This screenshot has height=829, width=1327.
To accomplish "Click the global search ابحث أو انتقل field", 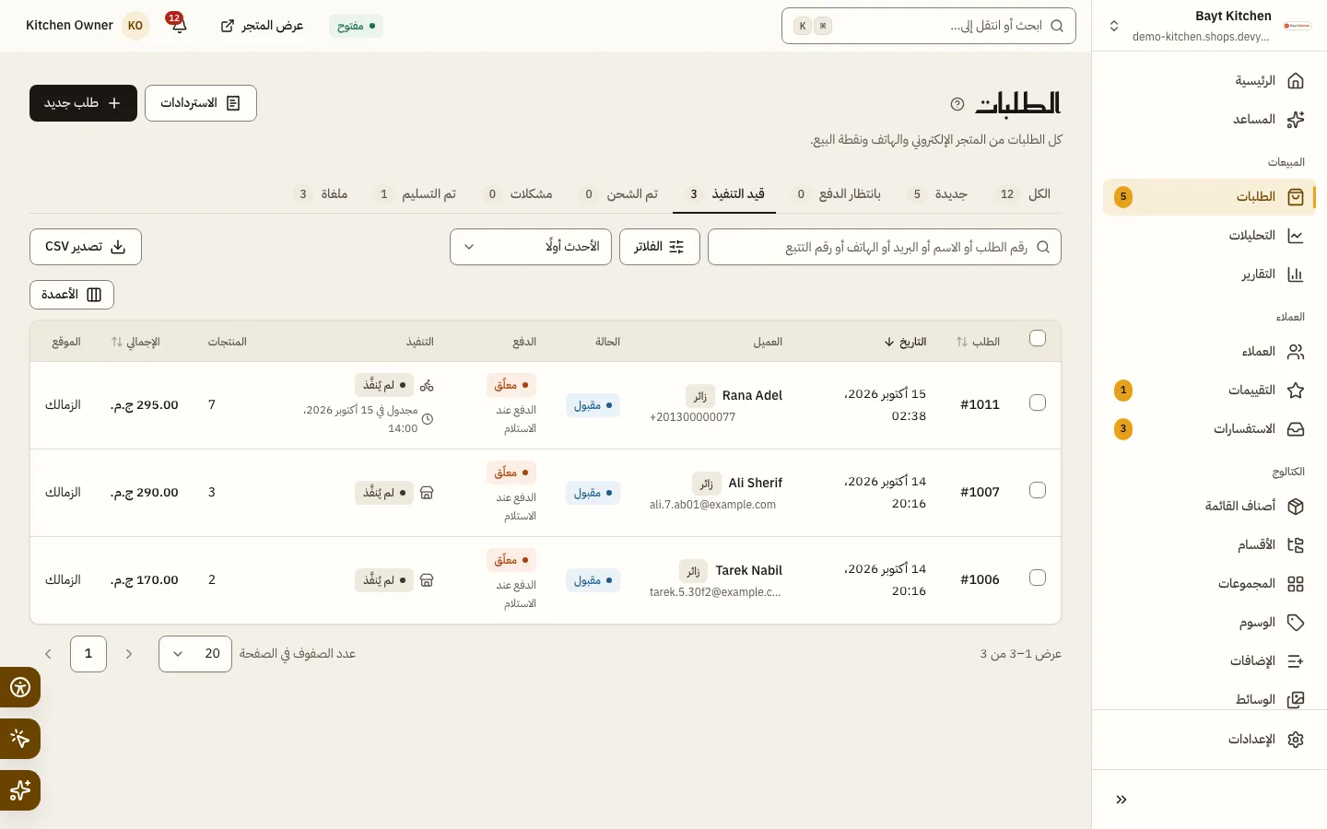I will pos(929,26).
